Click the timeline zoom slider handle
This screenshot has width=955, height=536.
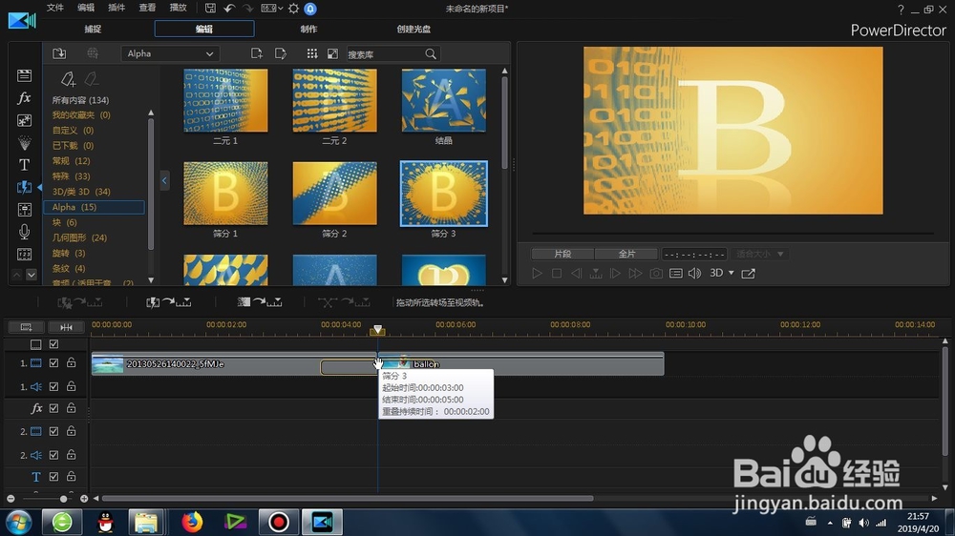click(x=63, y=499)
